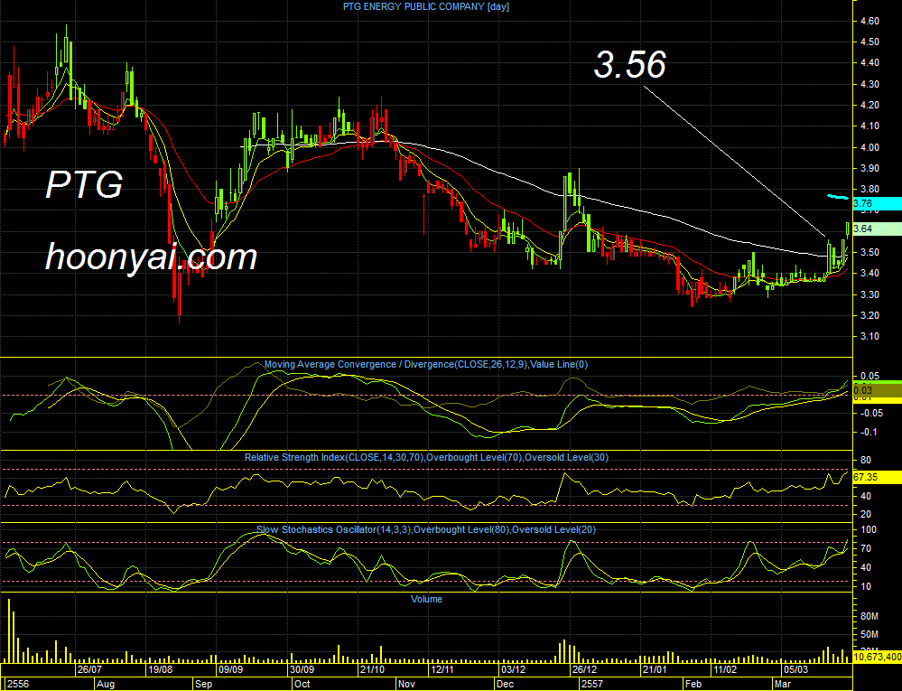The height and width of the screenshot is (691, 902).
Task: Click the -0.1 MACD axis label
Action: [x=869, y=432]
